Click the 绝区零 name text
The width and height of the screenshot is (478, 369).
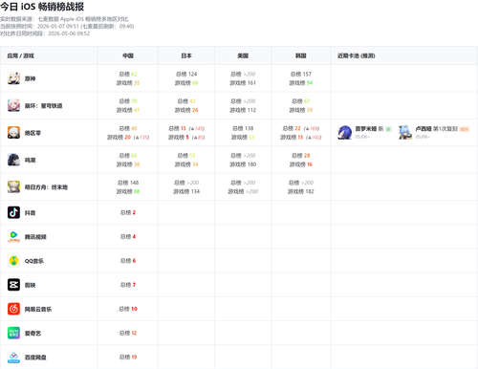click(x=33, y=133)
